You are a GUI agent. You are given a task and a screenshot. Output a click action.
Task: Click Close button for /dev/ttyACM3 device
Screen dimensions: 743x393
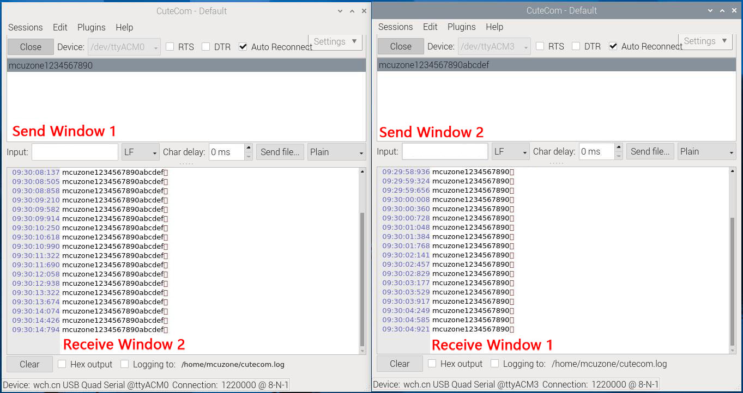(x=401, y=46)
